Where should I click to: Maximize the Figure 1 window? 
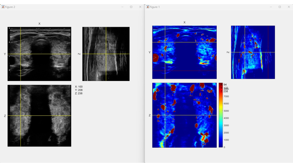(x=280, y=7)
